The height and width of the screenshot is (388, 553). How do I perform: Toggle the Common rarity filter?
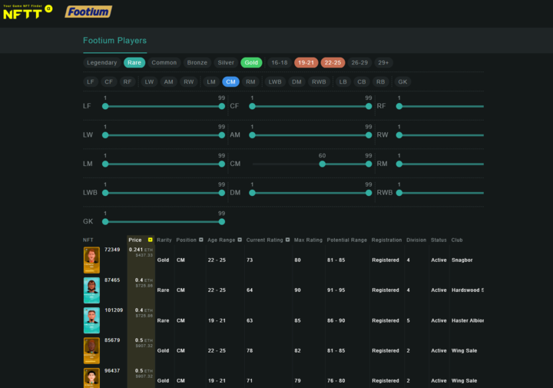pyautogui.click(x=164, y=62)
